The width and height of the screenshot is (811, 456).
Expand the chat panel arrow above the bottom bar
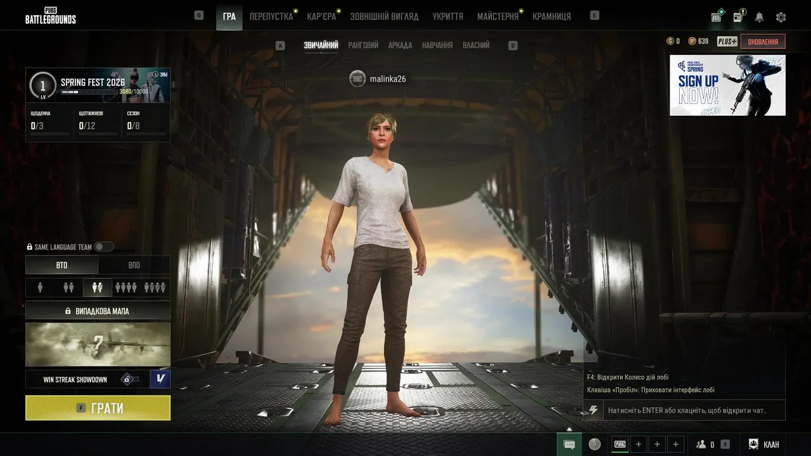coord(570,429)
